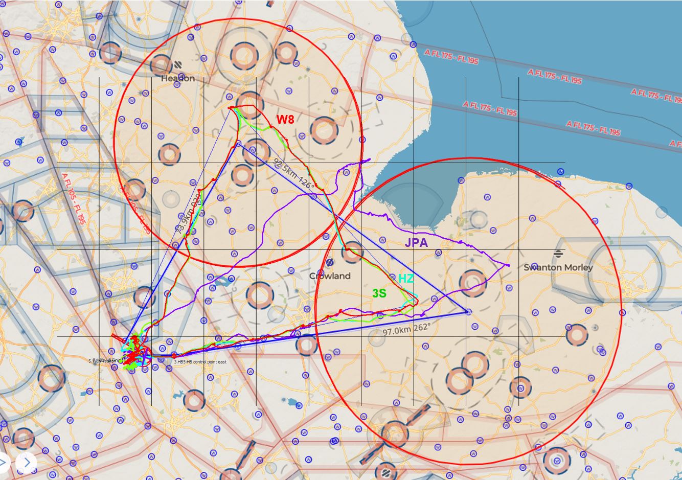Click the right-chevron expand button at bottom left

(x=26, y=463)
